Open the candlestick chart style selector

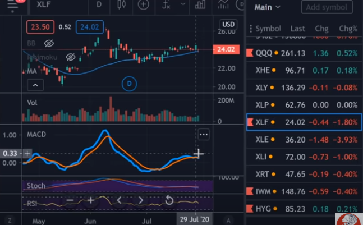pyautogui.click(x=122, y=4)
